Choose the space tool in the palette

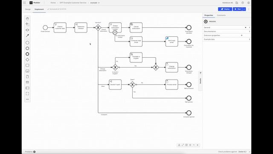27,30
